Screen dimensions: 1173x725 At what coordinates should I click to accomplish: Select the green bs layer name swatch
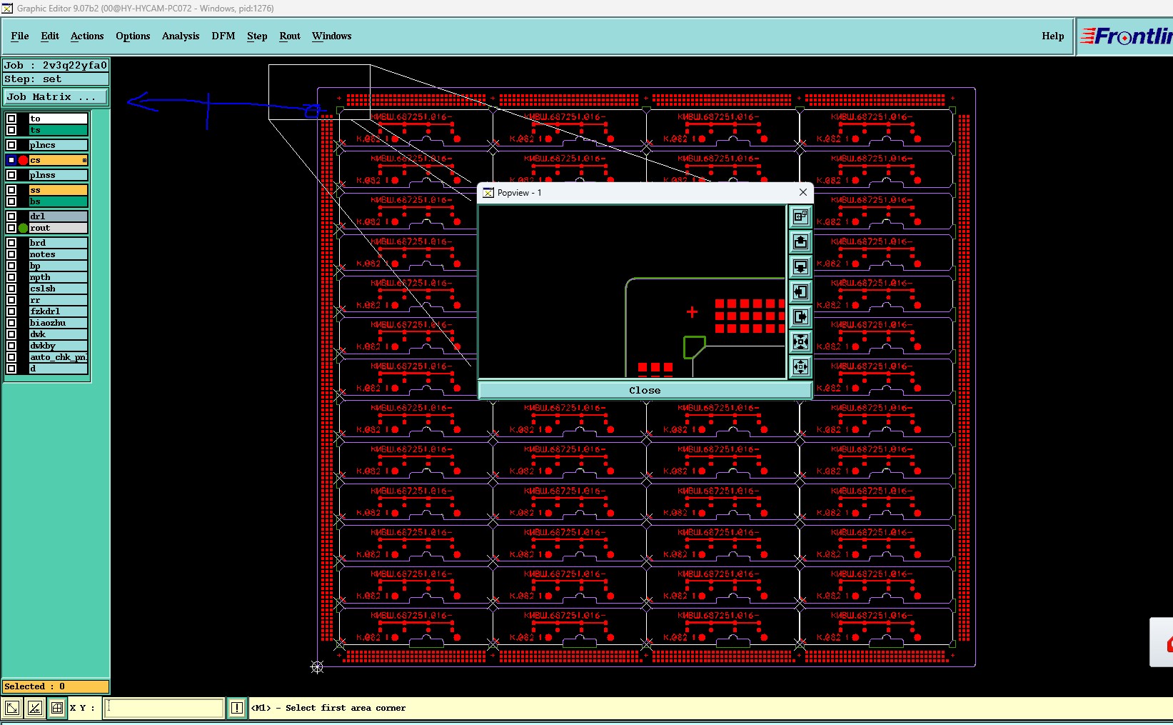coord(59,201)
